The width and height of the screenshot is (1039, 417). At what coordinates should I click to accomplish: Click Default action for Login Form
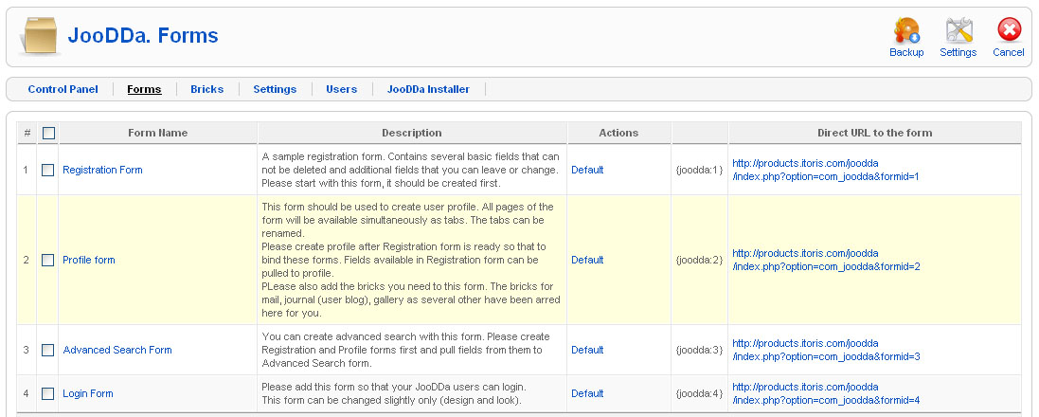[587, 394]
